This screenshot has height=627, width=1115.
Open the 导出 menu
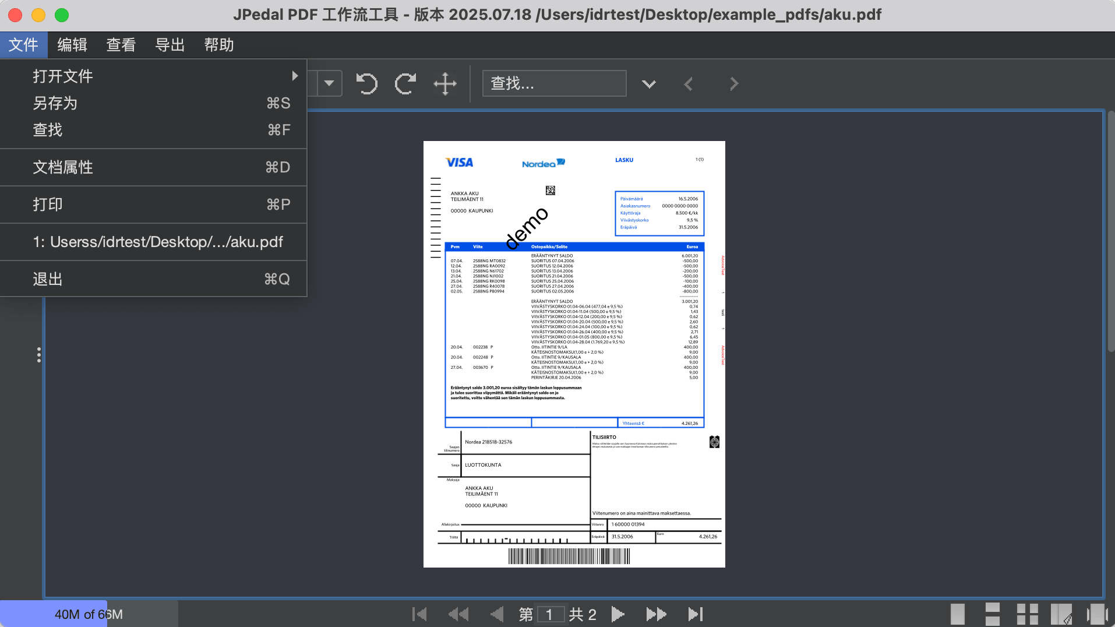pyautogui.click(x=170, y=45)
